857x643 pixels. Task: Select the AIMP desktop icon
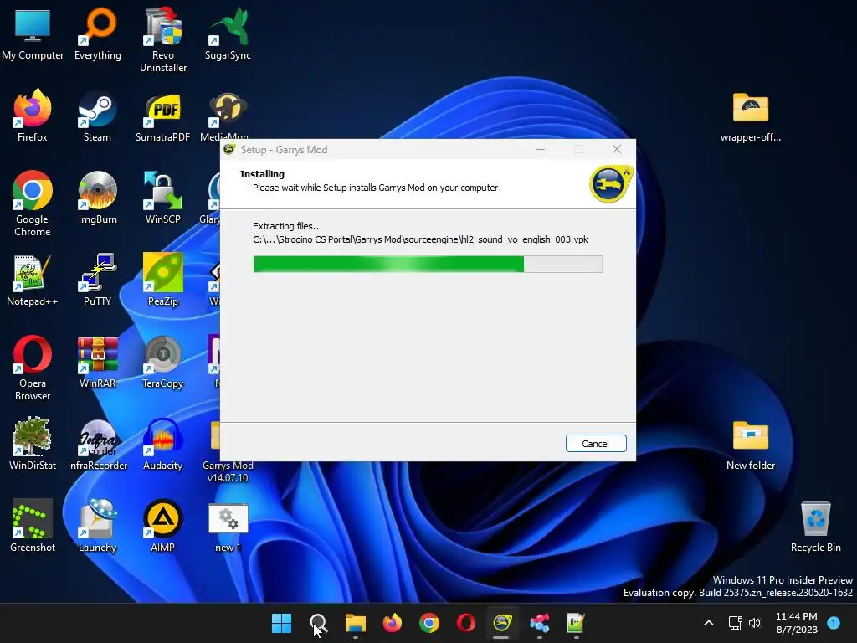163,527
